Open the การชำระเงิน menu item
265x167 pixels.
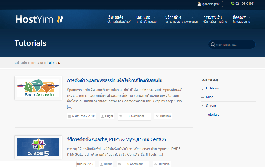[x=215, y=19]
